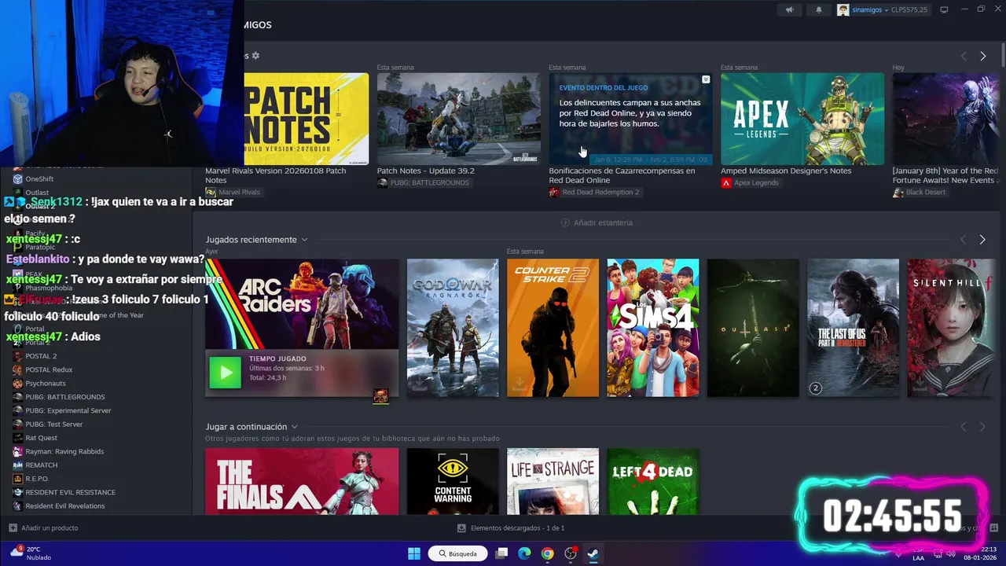The width and height of the screenshot is (1006, 566).
Task: Open The Finals game cover
Action: point(302,482)
